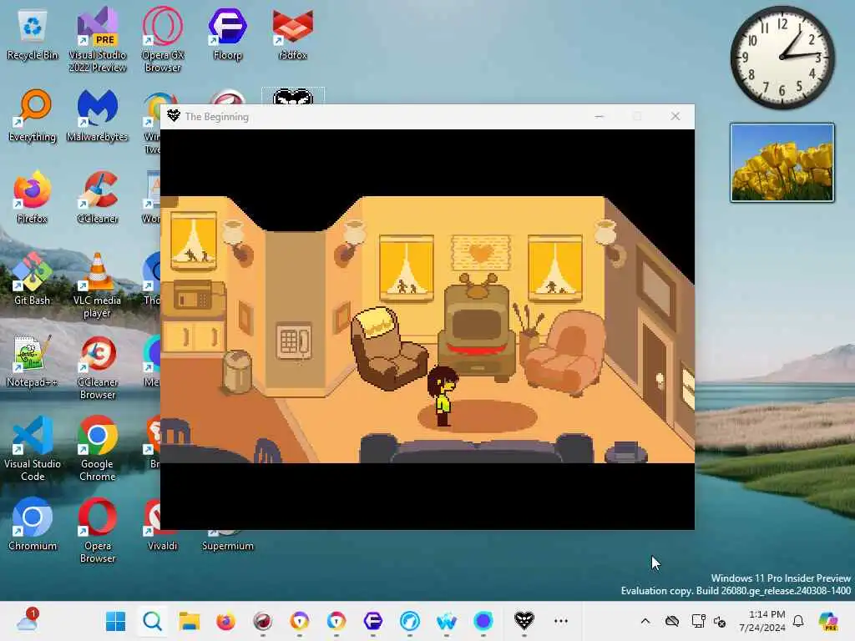
Task: Launch the Floorp desktop shortcut
Action: (x=227, y=34)
